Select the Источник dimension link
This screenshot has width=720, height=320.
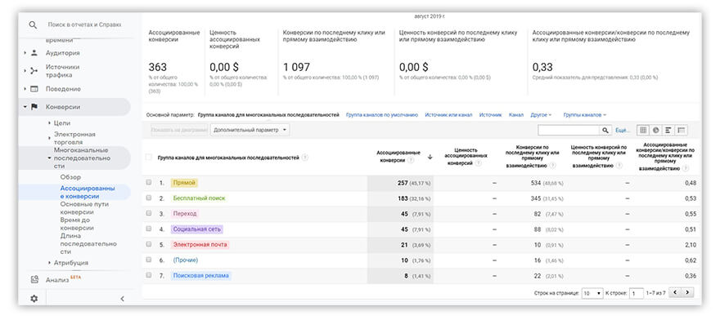[x=490, y=114]
